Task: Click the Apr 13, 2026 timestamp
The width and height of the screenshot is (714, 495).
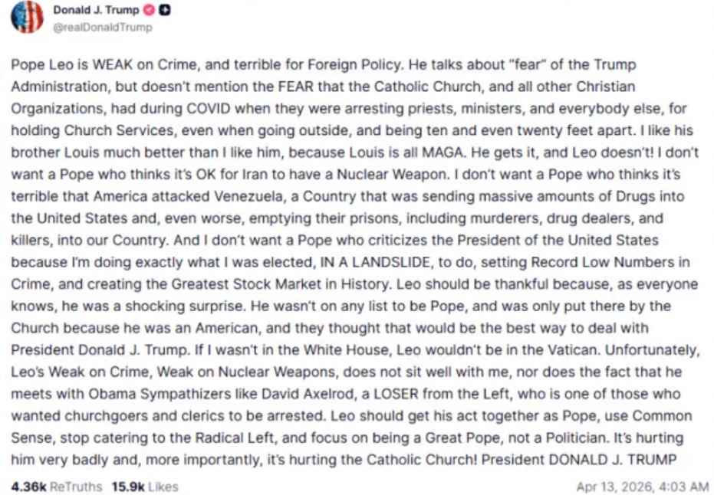Action: (642, 487)
